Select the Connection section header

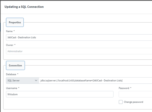coord(16,65)
